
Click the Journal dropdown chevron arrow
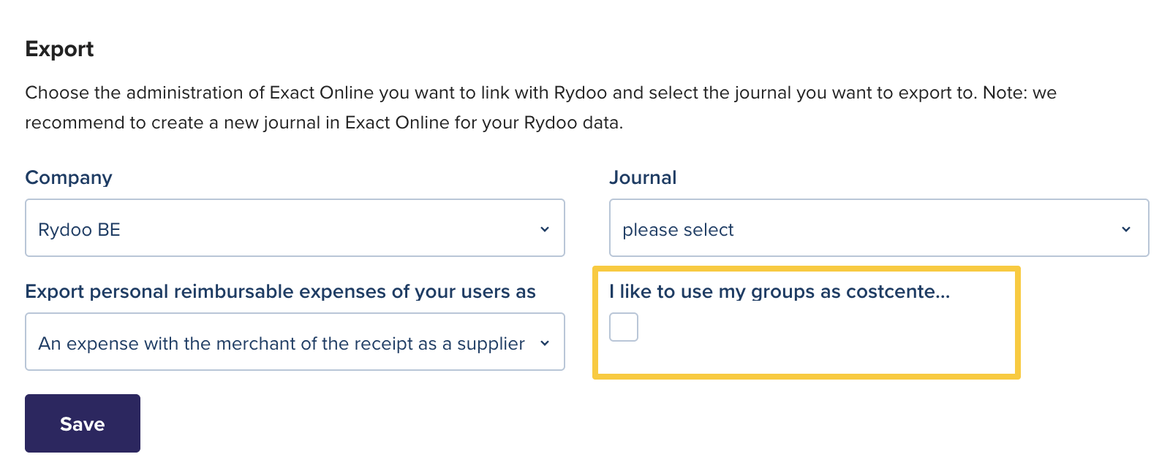pyautogui.click(x=1125, y=229)
